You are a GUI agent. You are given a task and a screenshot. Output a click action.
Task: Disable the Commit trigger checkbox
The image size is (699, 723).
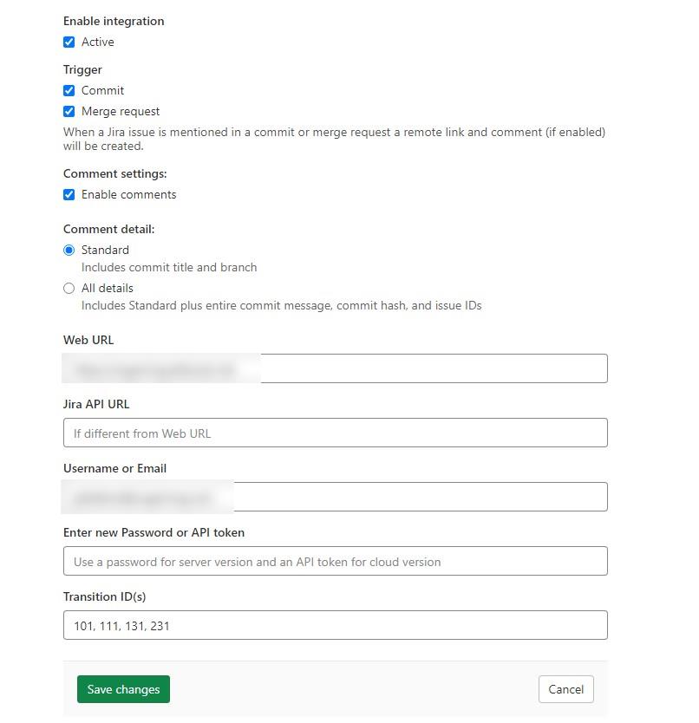pos(69,90)
